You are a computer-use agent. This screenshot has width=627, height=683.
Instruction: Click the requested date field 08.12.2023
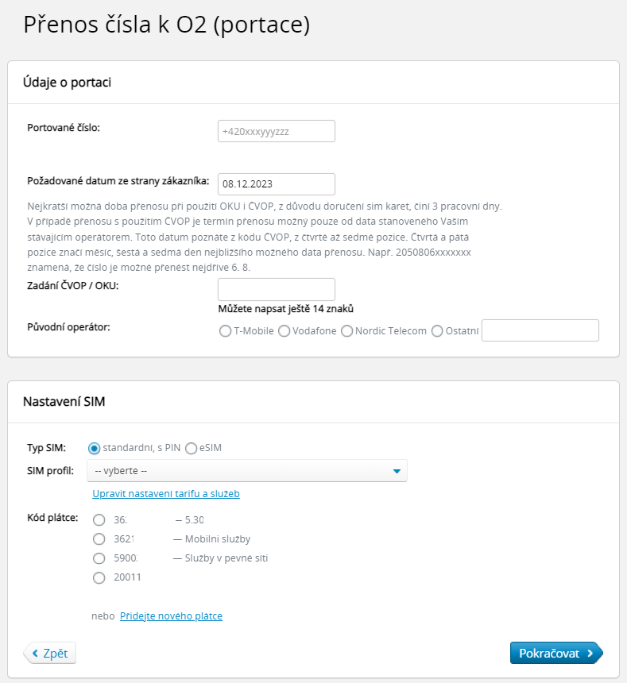tap(276, 183)
